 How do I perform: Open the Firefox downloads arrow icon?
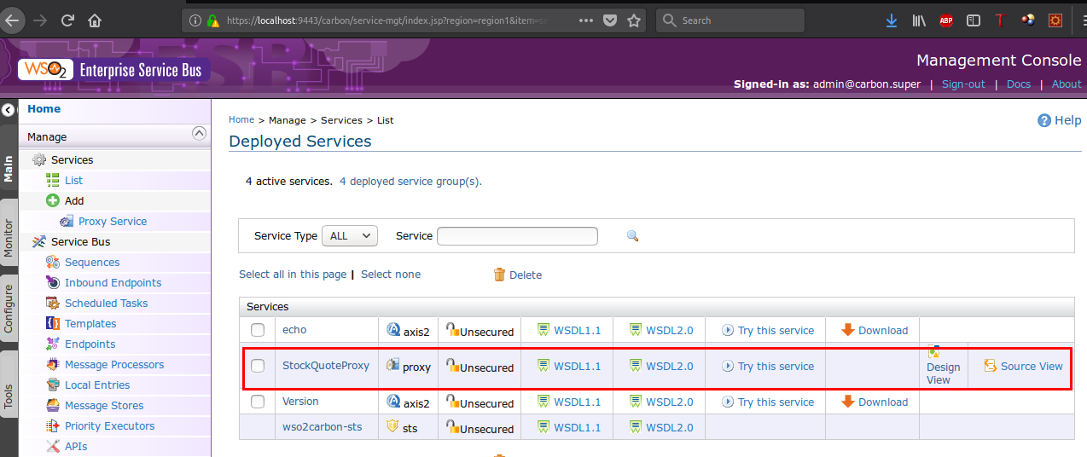(x=892, y=20)
